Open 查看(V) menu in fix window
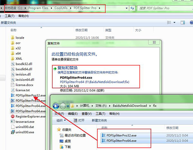The width and height of the screenshot is (193, 150). [87, 114]
